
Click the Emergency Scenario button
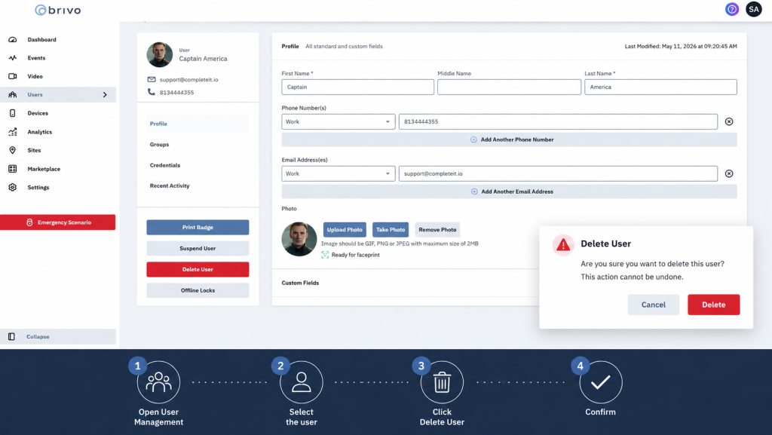pyautogui.click(x=57, y=222)
